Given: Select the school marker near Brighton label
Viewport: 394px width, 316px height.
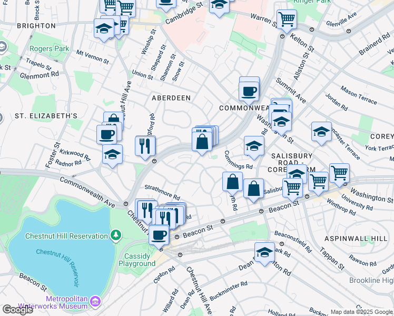Looking at the screenshot, I should 104,29.
